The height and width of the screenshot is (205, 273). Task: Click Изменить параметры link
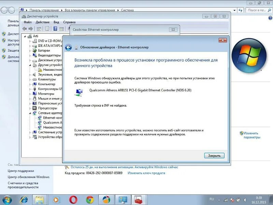click(252, 135)
